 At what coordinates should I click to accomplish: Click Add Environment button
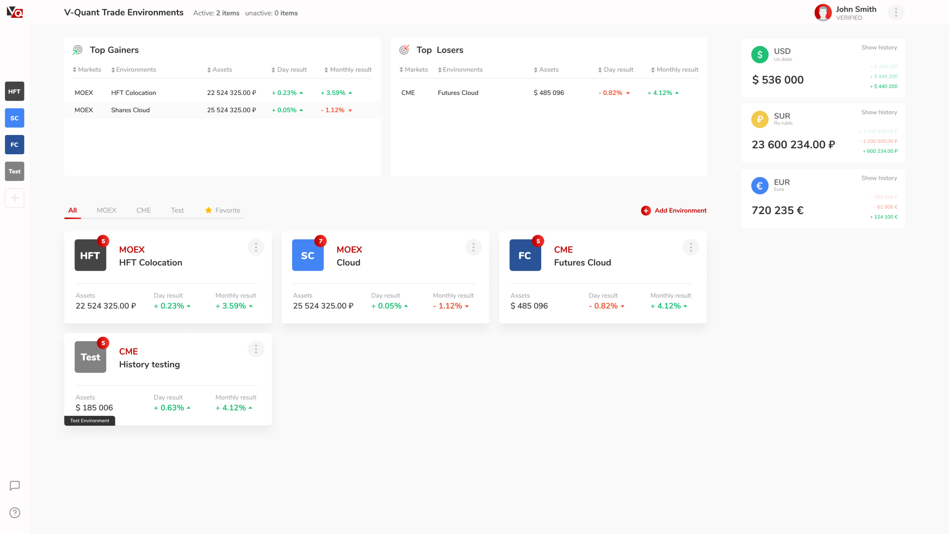tap(674, 210)
